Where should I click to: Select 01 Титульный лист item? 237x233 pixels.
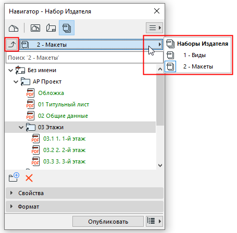click(64, 104)
